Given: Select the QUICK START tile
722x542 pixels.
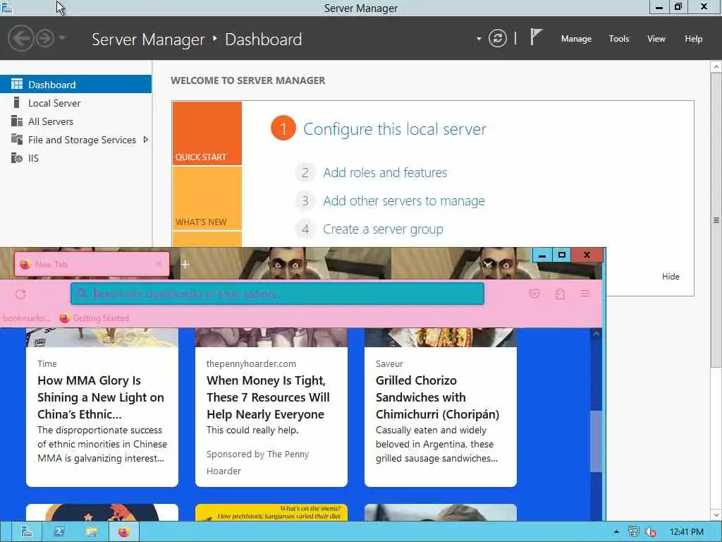Looking at the screenshot, I should coord(207,133).
